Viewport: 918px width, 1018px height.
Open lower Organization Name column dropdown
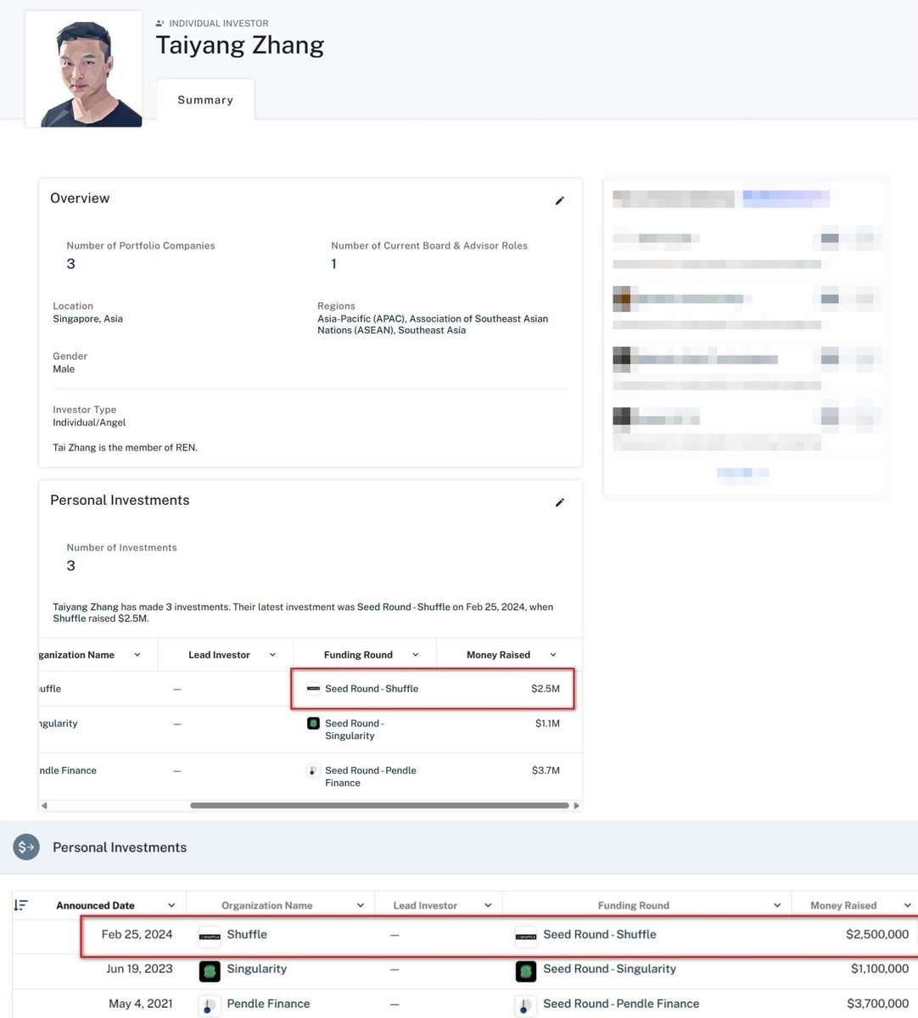point(361,905)
